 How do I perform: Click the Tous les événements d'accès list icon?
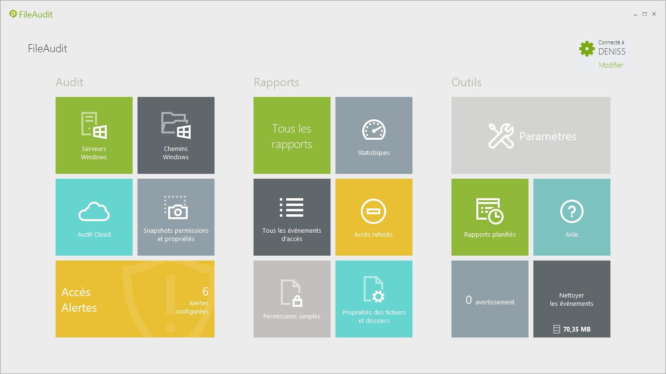292,207
